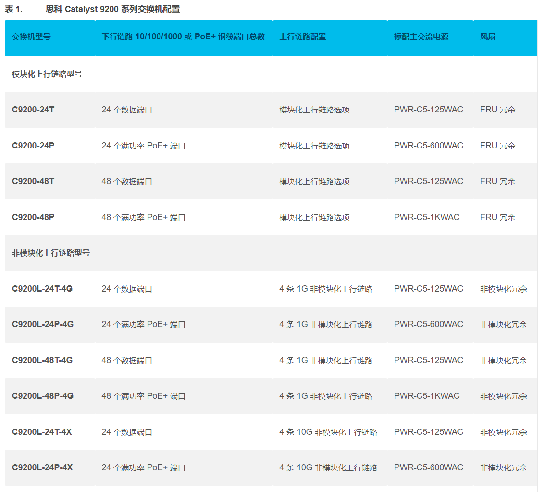Click 模块化上行链路选项 in C9200-24T row
The width and height of the screenshot is (543, 492).
(x=314, y=110)
